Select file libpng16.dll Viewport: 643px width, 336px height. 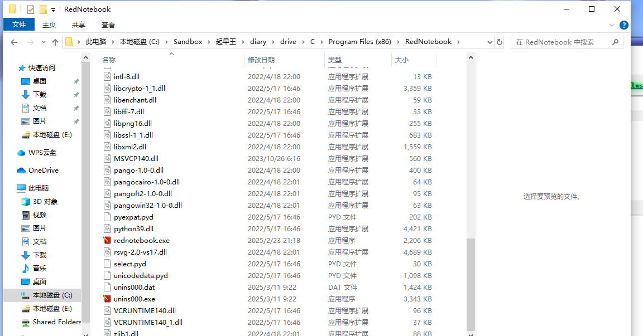132,123
